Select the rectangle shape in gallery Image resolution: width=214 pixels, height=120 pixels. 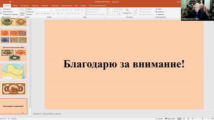tap(115, 9)
